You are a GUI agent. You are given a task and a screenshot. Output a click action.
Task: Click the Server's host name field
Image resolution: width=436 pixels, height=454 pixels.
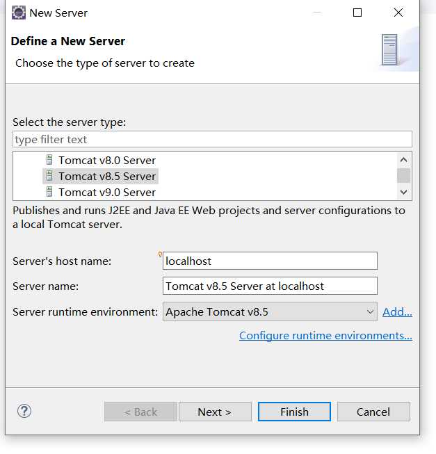[270, 261]
